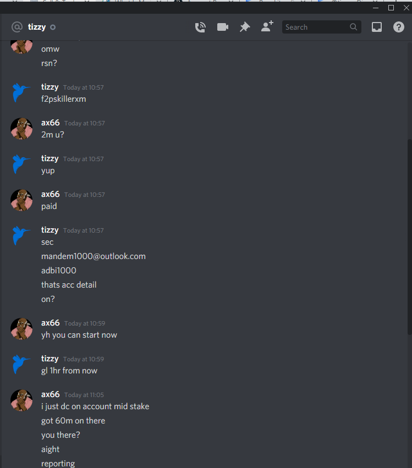Click ax66's avatar beside 'yh you can start now'

(21, 329)
